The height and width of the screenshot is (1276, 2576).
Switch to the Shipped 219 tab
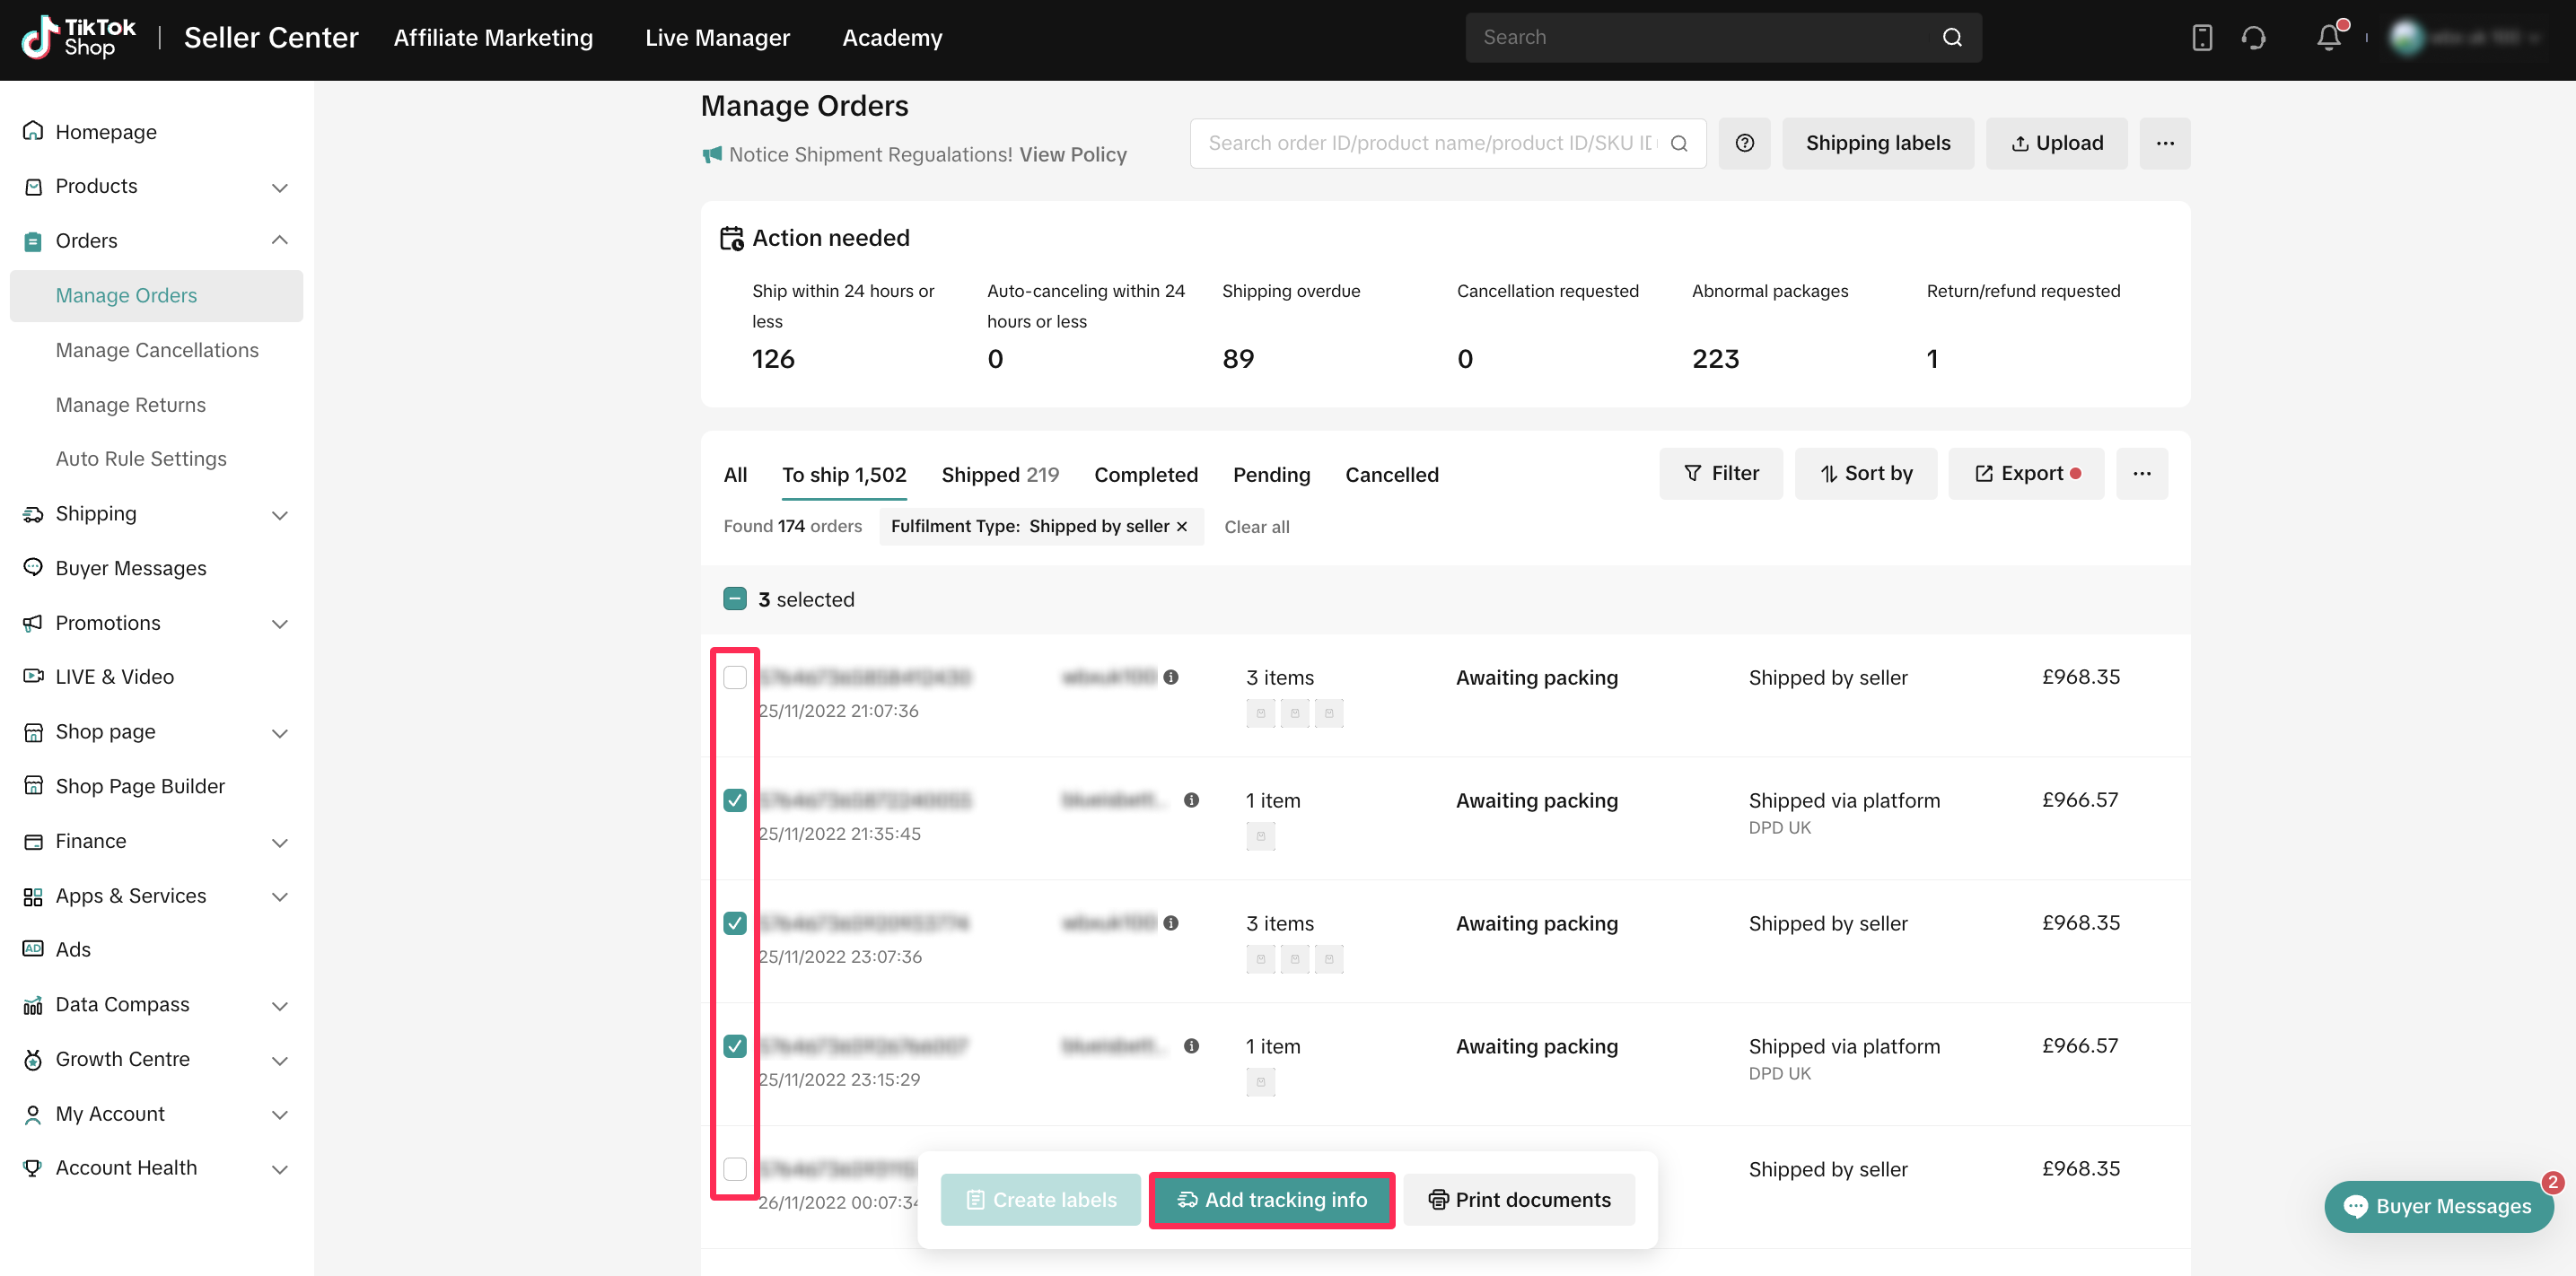coord(999,475)
